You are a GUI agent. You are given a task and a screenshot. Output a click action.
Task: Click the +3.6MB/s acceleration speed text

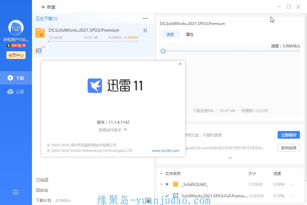point(131,37)
